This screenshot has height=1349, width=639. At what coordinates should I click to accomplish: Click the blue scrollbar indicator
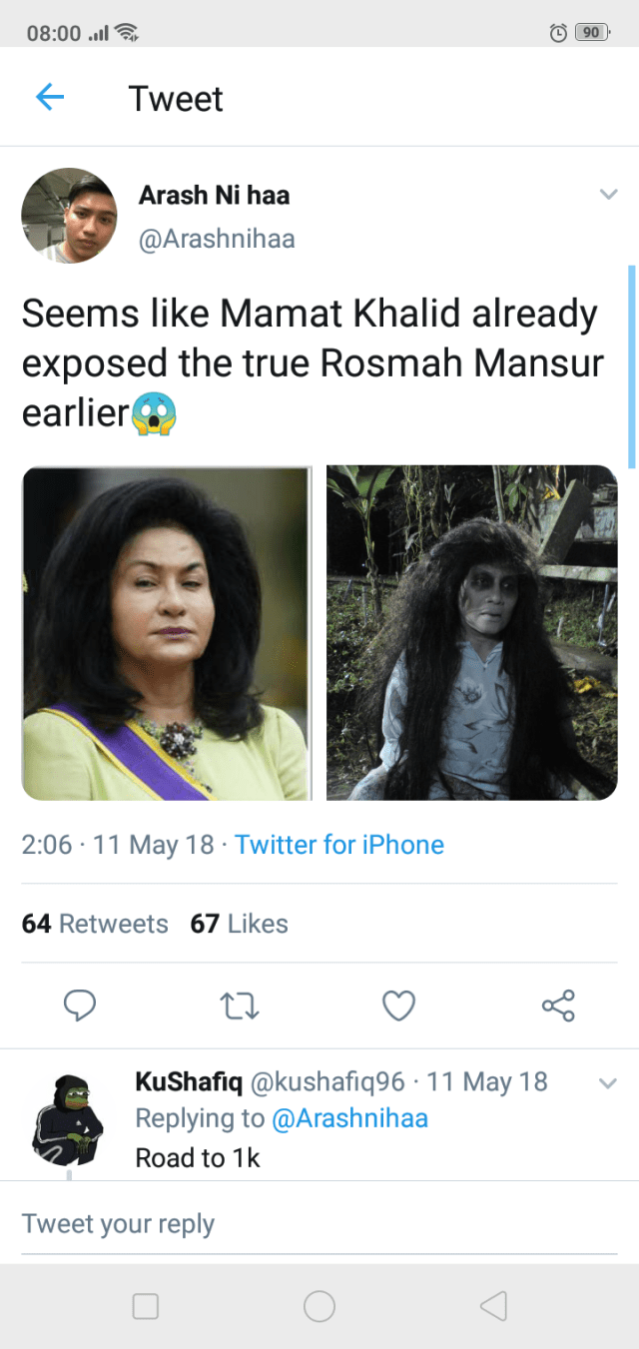(631, 365)
